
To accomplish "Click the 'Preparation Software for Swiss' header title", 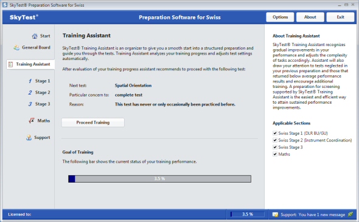I will coord(179,18).
